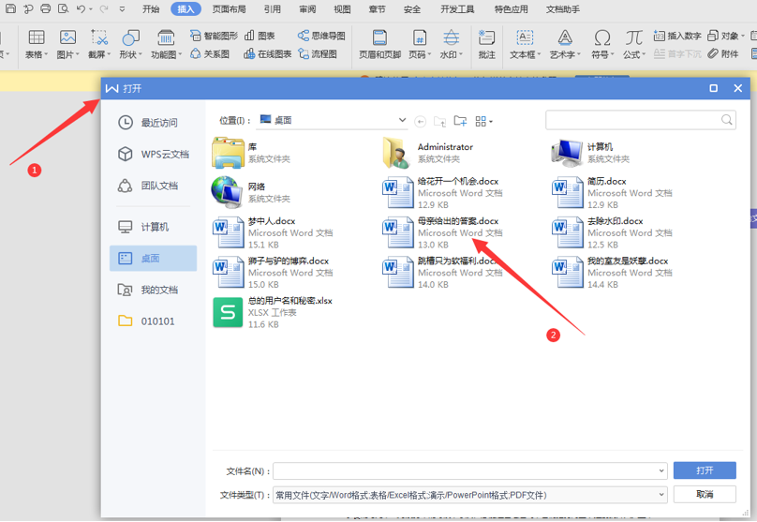Insert an Online Chart (在线图表)
Image resolution: width=757 pixels, height=522 pixels.
click(267, 54)
